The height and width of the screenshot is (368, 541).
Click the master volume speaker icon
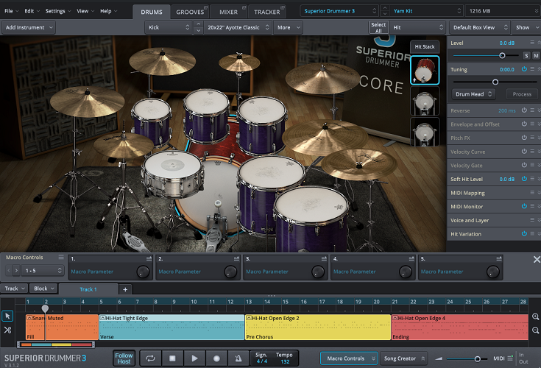(x=439, y=358)
